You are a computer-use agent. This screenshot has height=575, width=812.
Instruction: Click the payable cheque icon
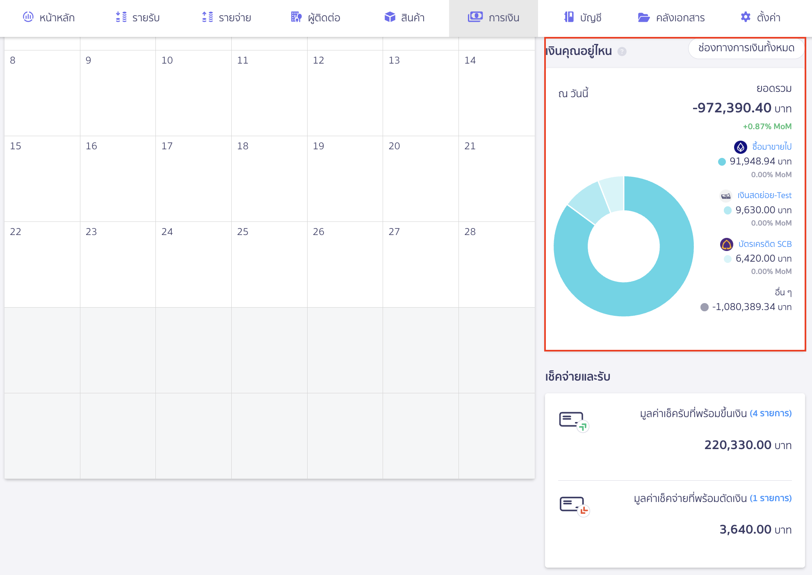coord(573,506)
